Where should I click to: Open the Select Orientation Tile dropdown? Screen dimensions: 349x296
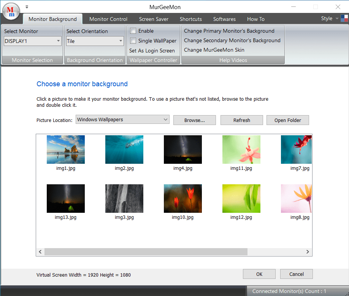click(95, 41)
